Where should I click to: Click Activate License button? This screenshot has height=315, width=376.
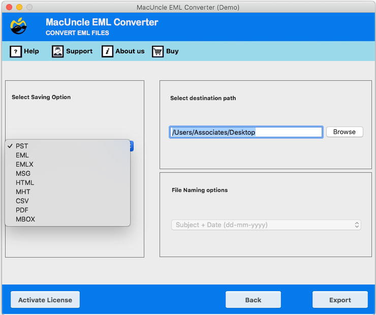tap(45, 300)
